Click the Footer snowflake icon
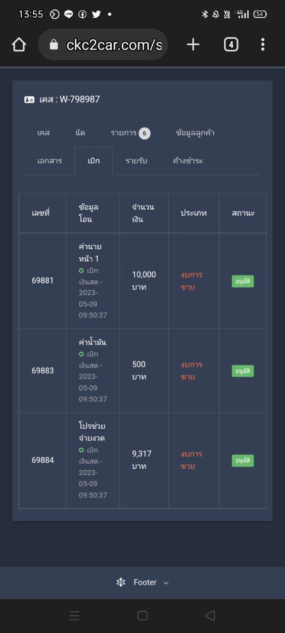 (x=121, y=583)
